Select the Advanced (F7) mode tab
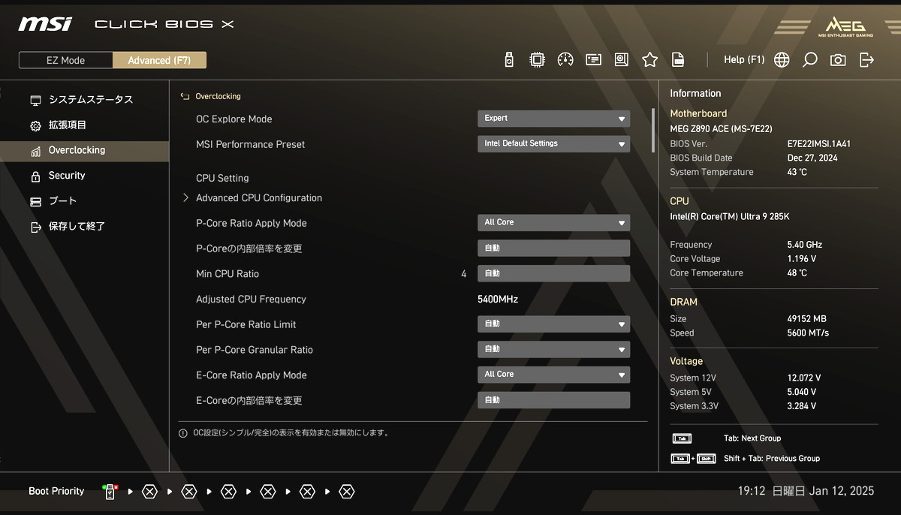 point(159,60)
